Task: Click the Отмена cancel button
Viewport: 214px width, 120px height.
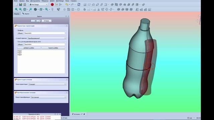Action: pyautogui.click(x=46, y=21)
